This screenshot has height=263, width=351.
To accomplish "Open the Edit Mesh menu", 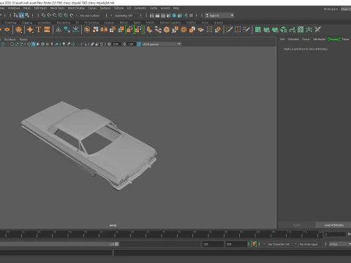I will [40, 8].
